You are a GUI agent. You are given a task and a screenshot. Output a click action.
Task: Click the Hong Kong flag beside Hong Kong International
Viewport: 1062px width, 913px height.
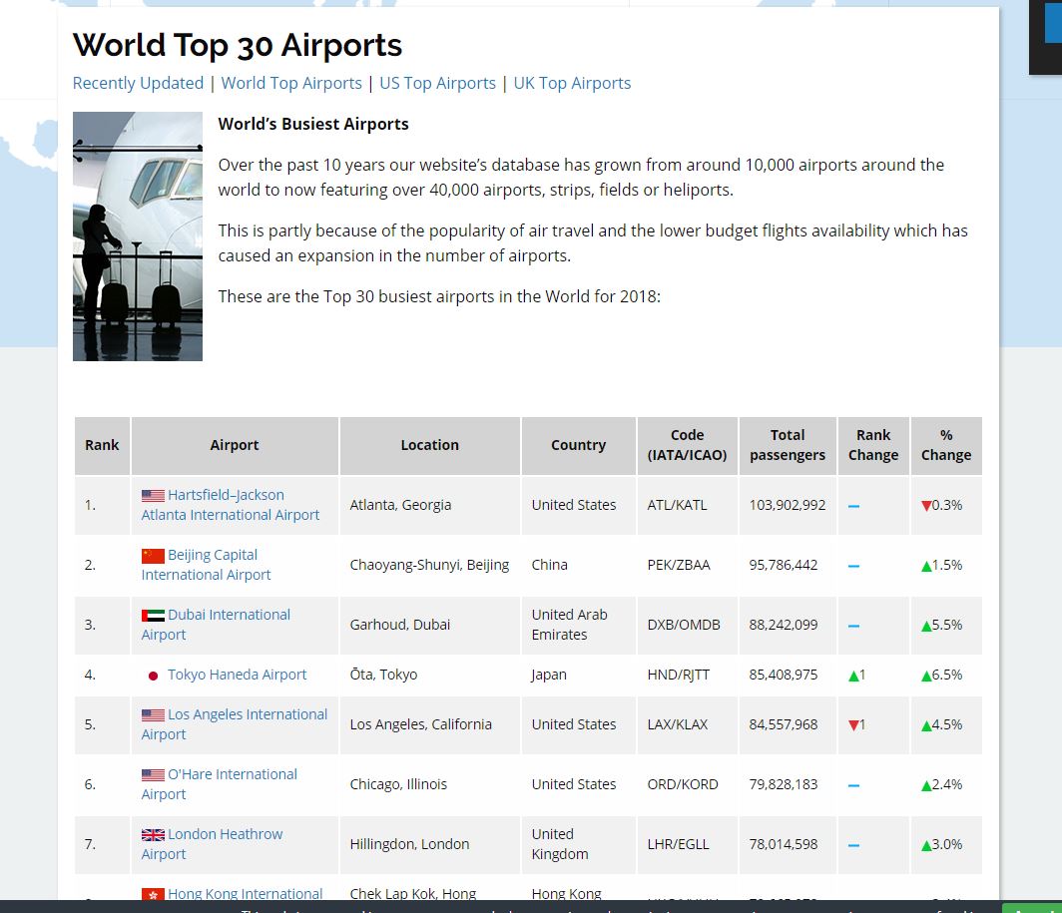152,894
